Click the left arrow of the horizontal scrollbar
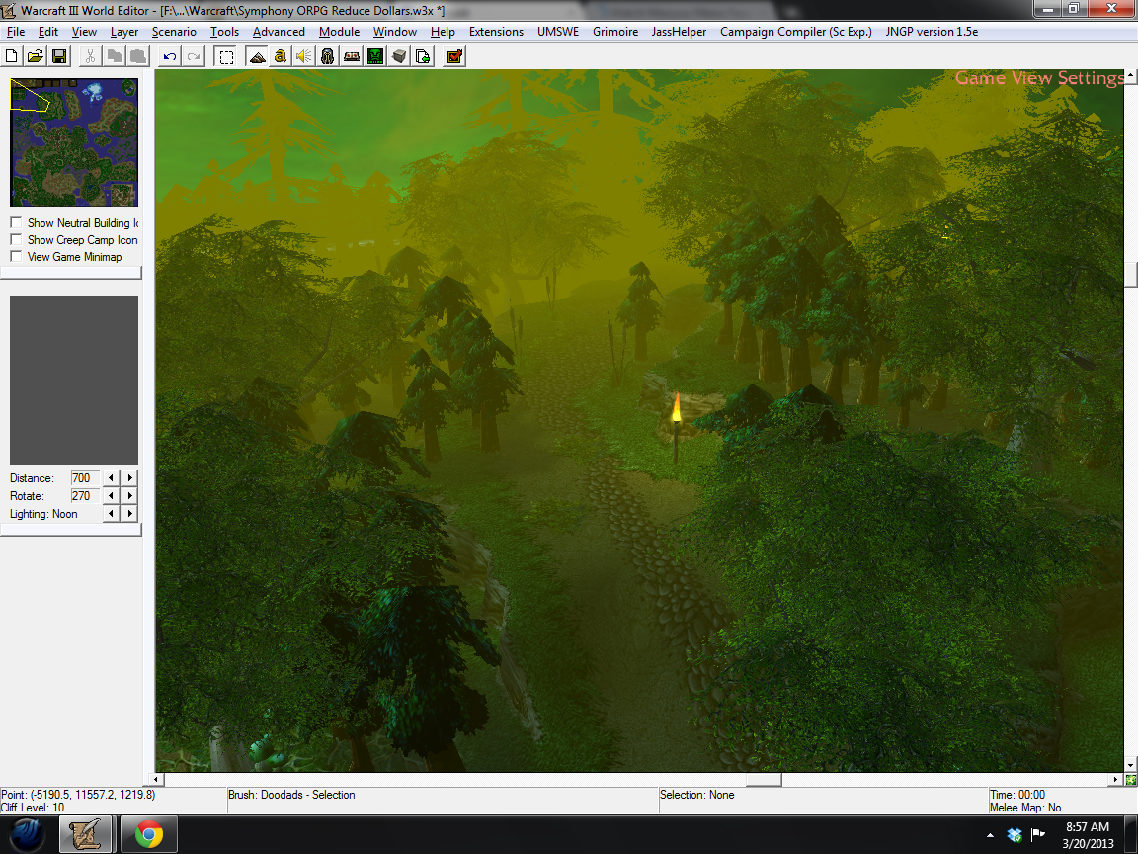 (155, 779)
